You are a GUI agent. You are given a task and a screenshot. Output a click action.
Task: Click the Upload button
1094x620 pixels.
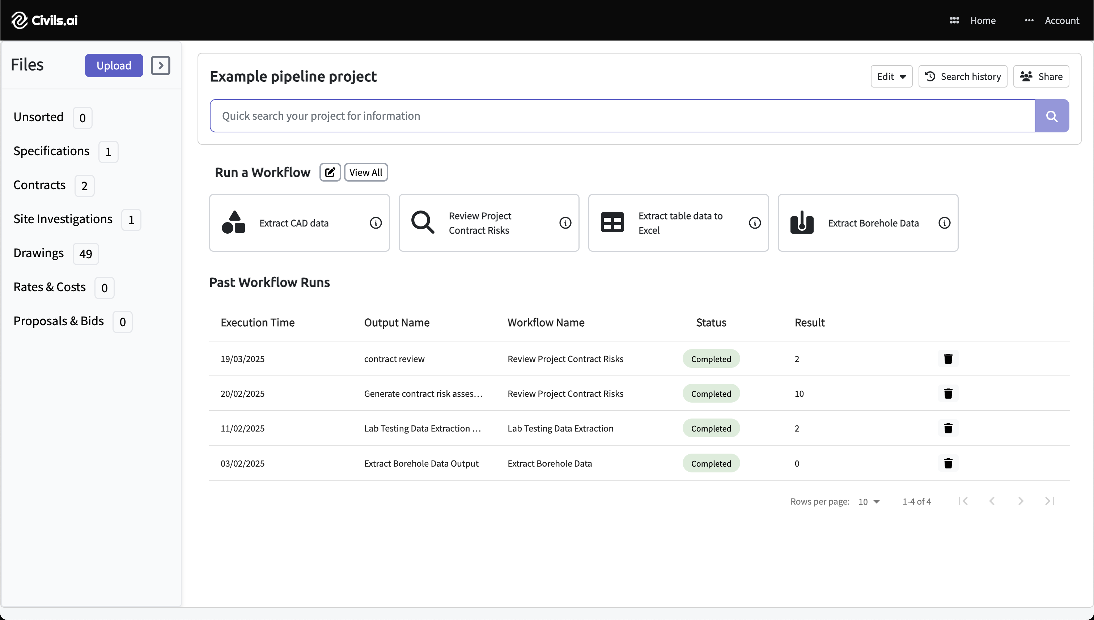point(114,65)
